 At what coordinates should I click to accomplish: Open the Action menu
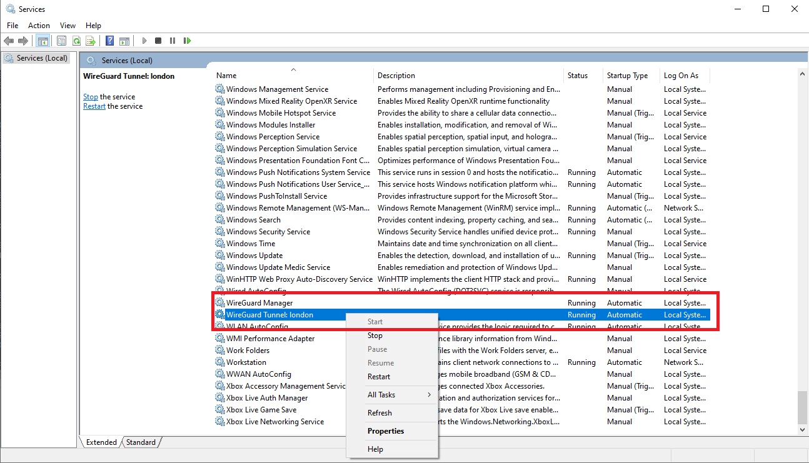pyautogui.click(x=39, y=26)
